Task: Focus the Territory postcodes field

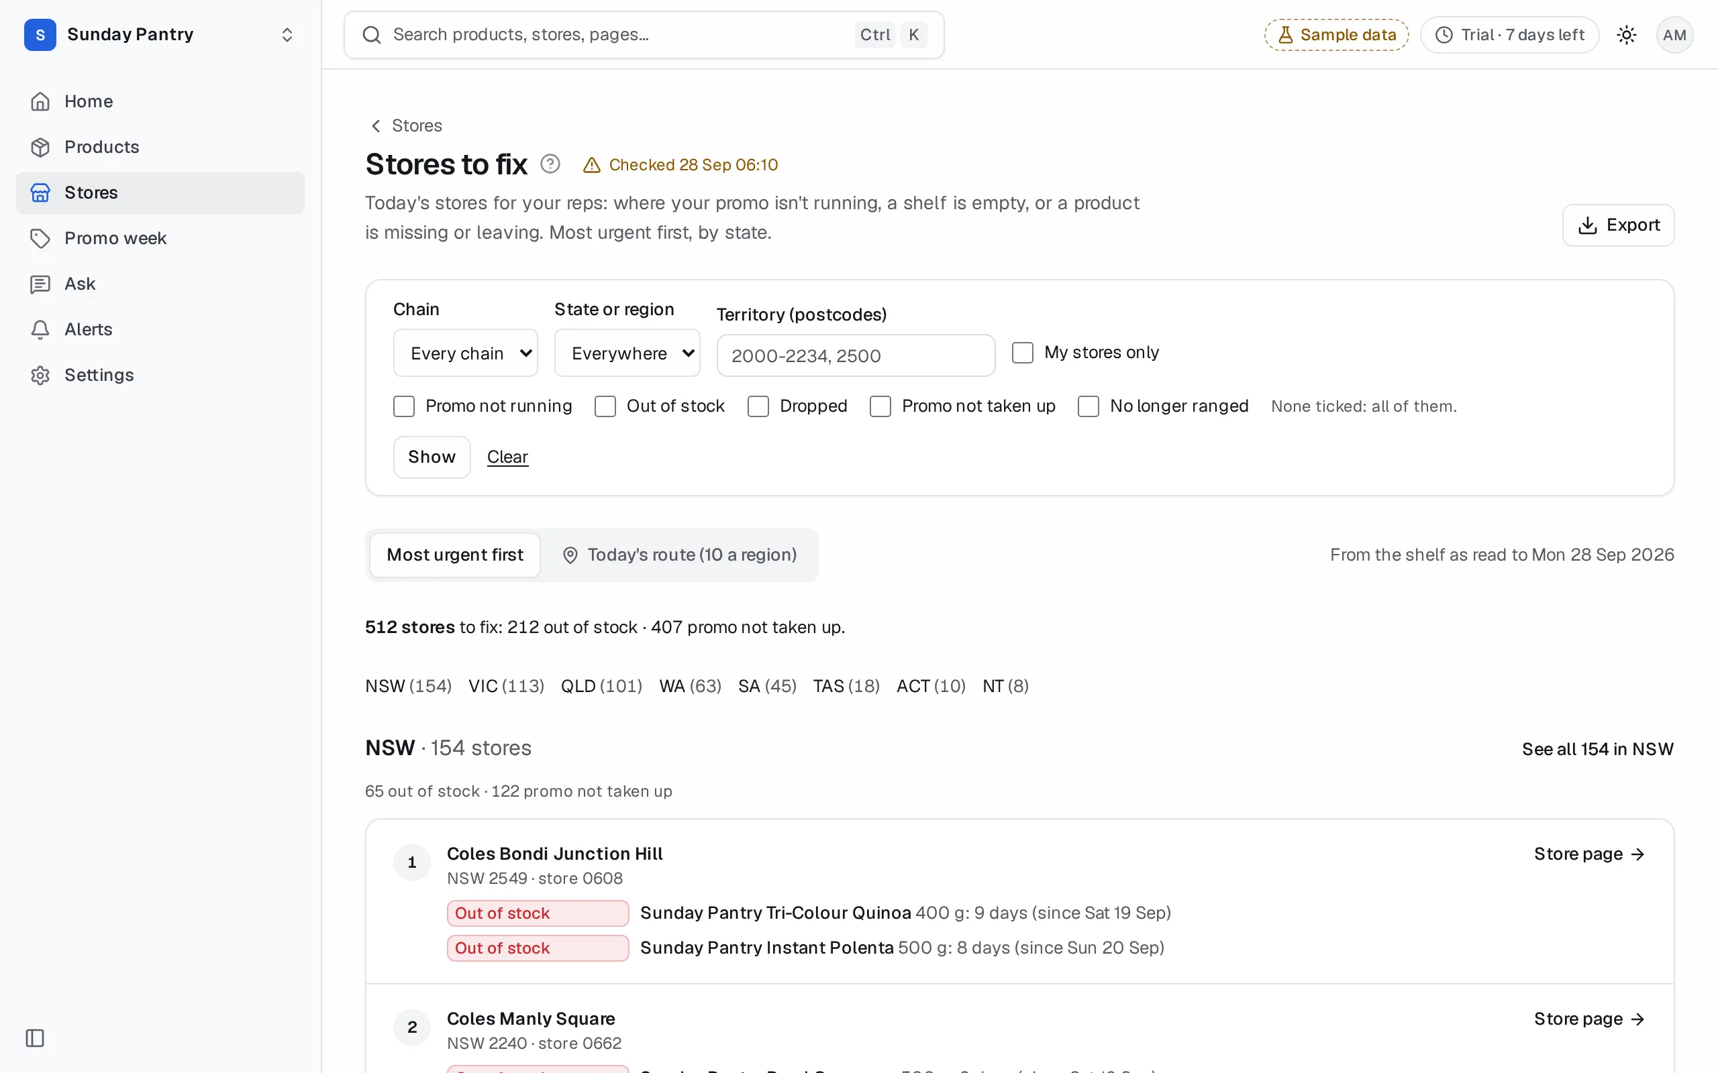Action: pos(856,355)
